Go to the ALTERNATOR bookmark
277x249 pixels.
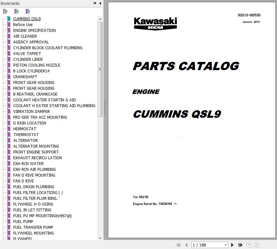coord(25,141)
